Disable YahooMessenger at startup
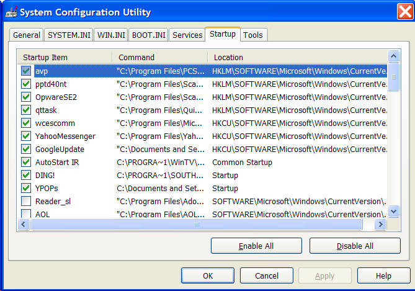415x291 pixels. [26, 136]
